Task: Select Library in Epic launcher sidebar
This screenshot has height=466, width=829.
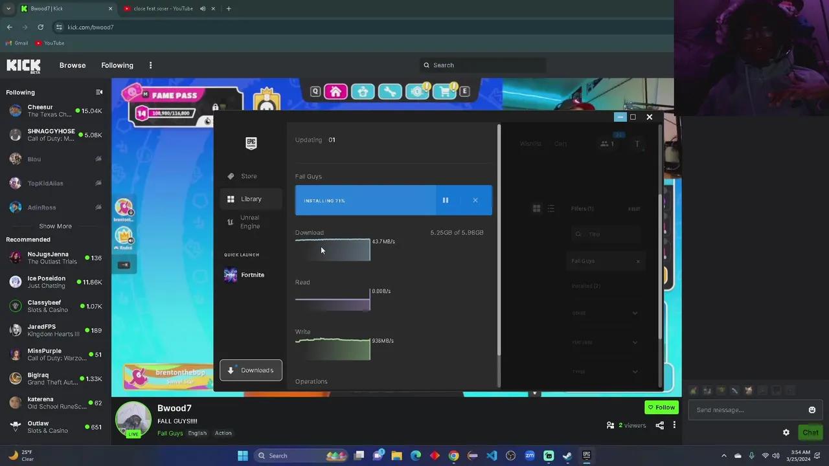Action: click(251, 199)
